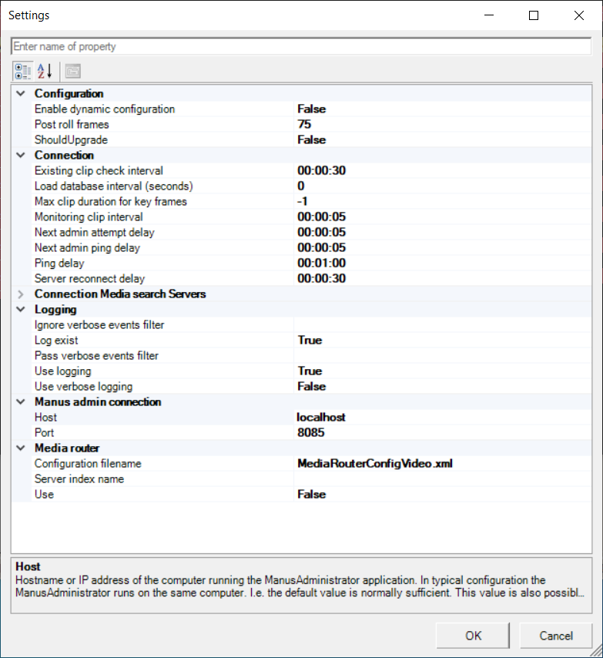The image size is (603, 658).
Task: Select the Post roll frames property
Action: [72, 125]
